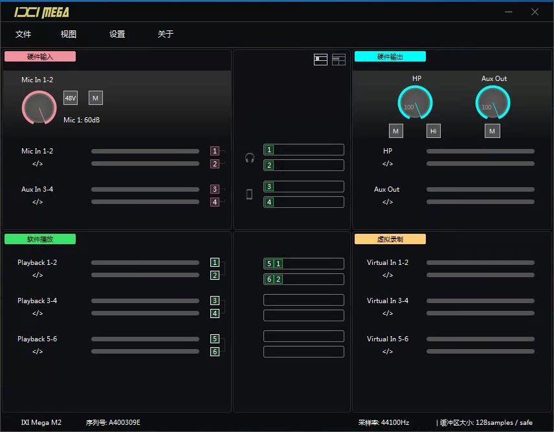Image resolution: width=554 pixels, height=432 pixels.
Task: Click the cyan 硬件输出 section header
Action: pyautogui.click(x=390, y=56)
